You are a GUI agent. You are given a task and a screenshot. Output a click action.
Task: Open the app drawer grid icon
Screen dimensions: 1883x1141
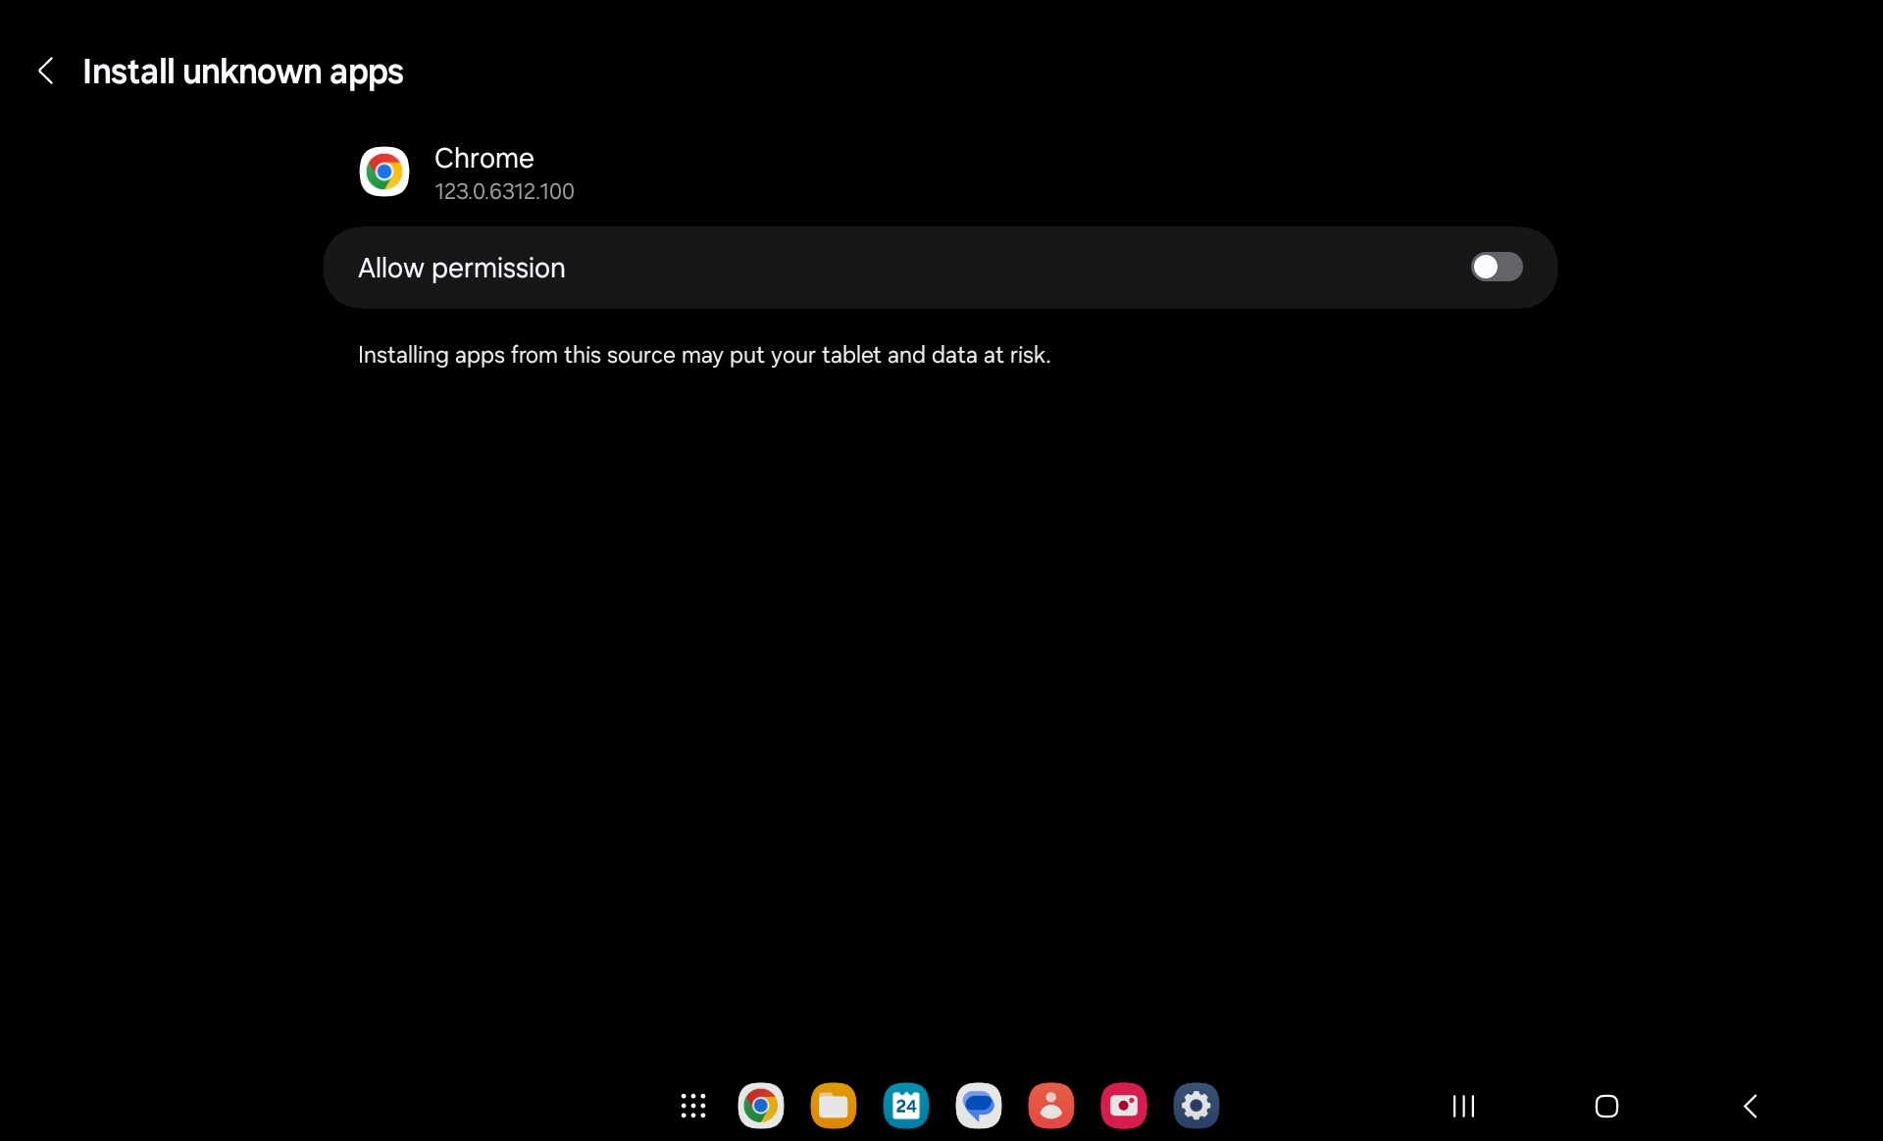point(693,1106)
